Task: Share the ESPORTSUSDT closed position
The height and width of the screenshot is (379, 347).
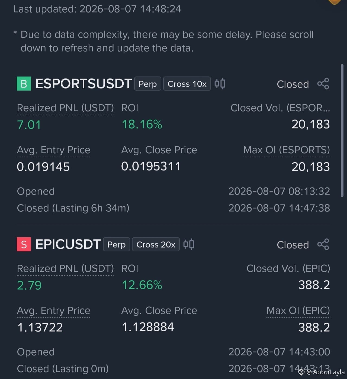Action: (x=323, y=84)
